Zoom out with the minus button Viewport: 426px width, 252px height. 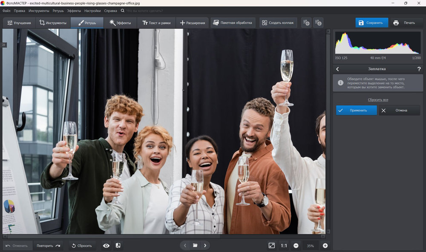(x=296, y=246)
